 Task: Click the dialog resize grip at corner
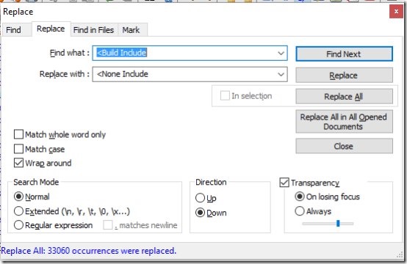[x=400, y=255]
